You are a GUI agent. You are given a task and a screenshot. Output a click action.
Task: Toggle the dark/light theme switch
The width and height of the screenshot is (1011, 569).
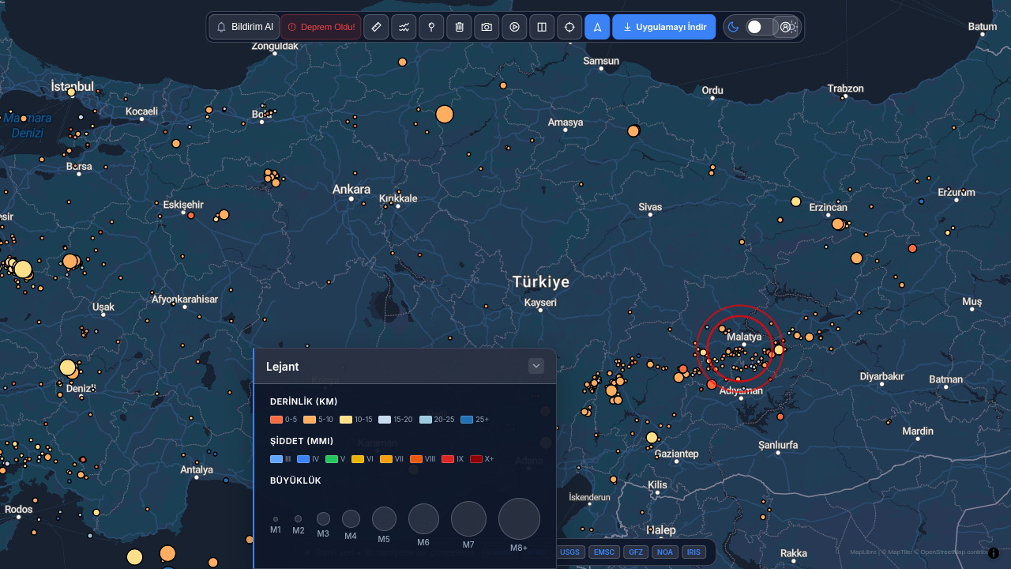[x=760, y=27]
